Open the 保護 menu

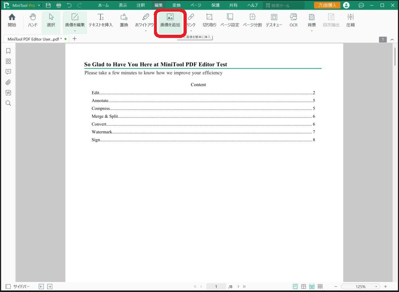coord(215,5)
